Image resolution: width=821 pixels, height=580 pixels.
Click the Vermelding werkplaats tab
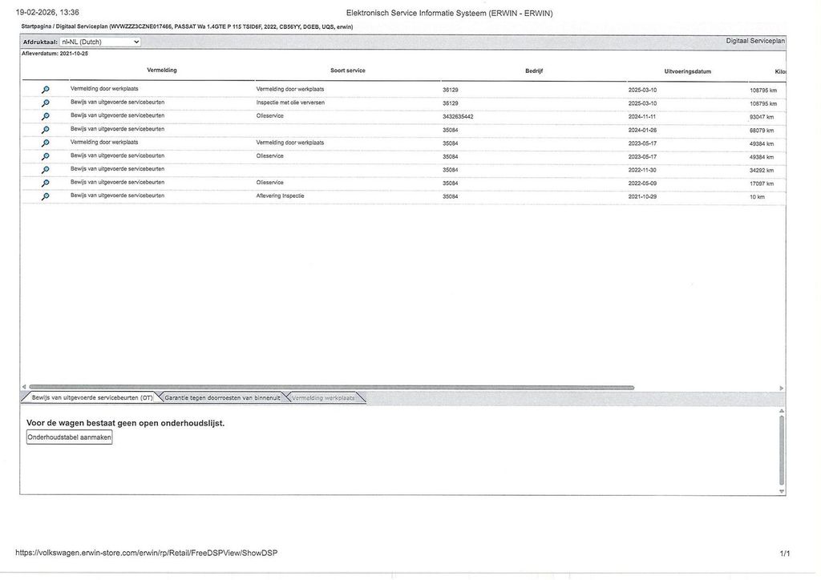click(322, 397)
